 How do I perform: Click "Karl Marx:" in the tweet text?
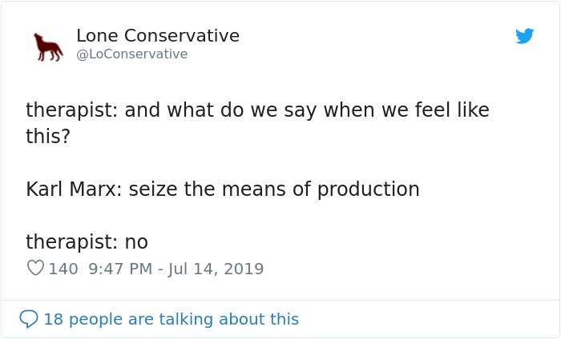[x=74, y=189]
